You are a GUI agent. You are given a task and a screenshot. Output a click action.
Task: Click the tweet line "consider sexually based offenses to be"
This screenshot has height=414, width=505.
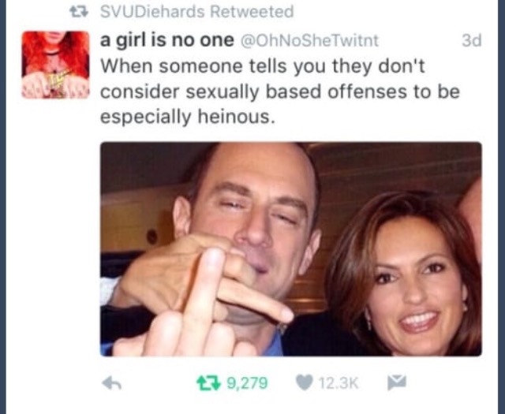pyautogui.click(x=280, y=91)
